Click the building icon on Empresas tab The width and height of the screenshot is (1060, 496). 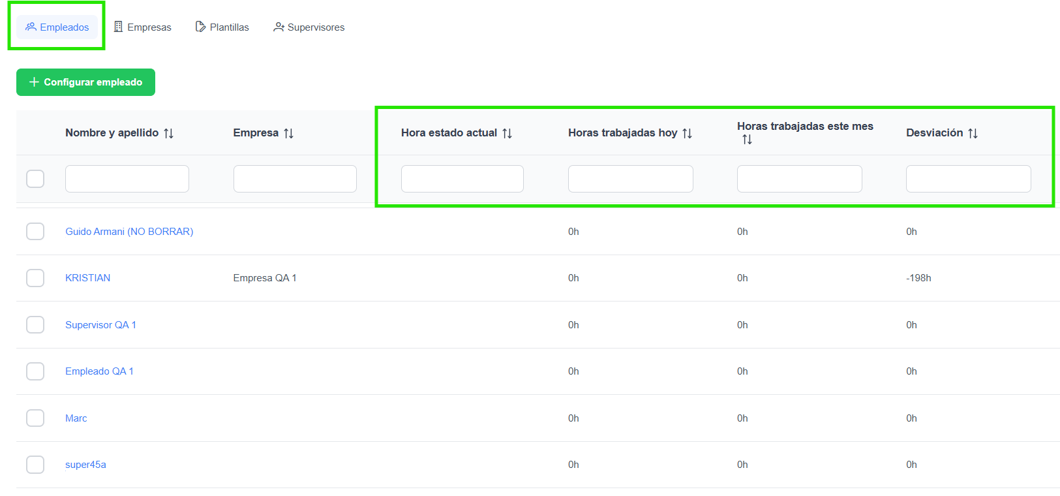coord(118,27)
